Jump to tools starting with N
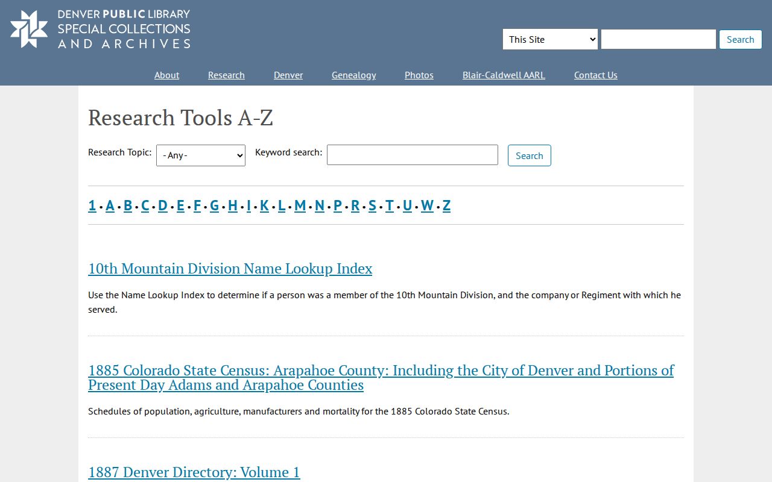Screen dimensions: 772x482 coord(320,205)
